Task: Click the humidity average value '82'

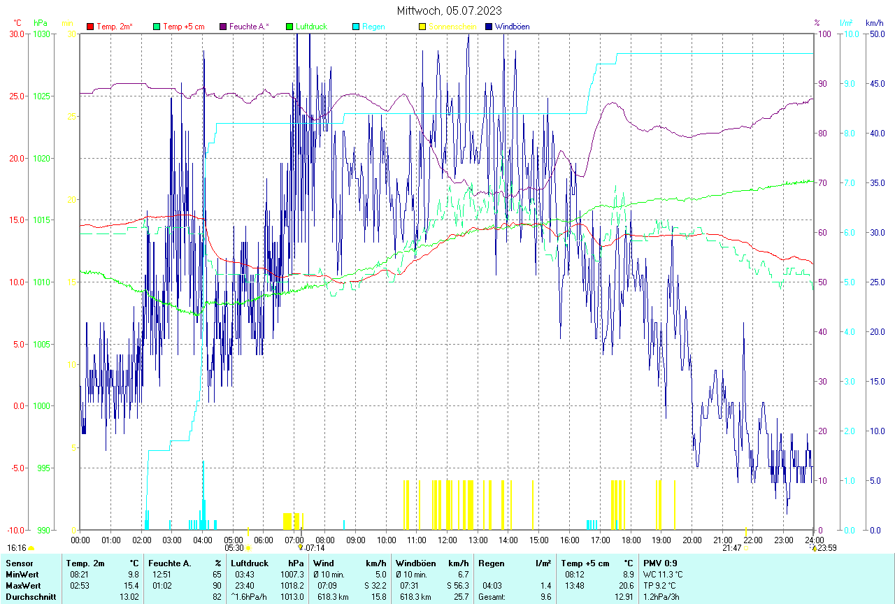Action: coord(217,597)
